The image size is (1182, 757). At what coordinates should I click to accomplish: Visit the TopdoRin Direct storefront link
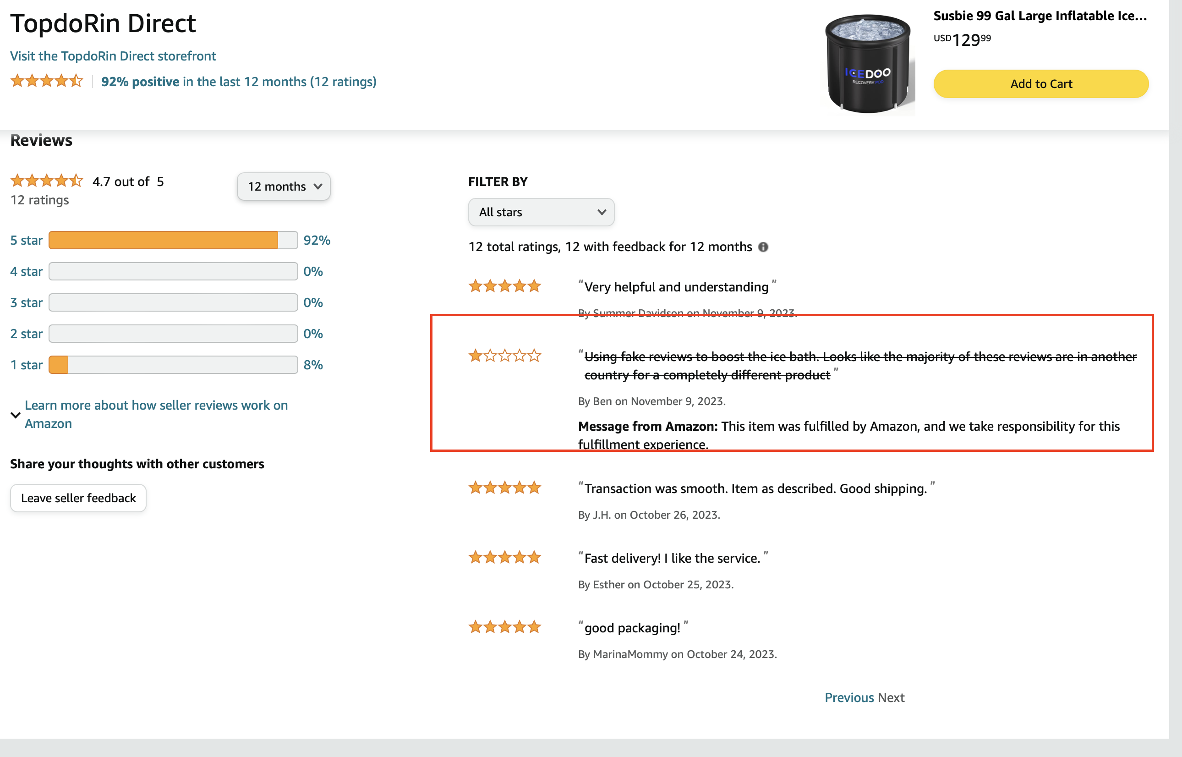pyautogui.click(x=113, y=56)
